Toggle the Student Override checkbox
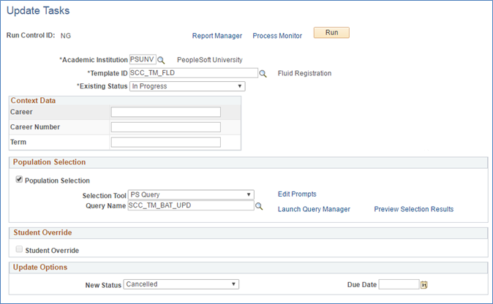The width and height of the screenshot is (493, 304). coord(19,249)
